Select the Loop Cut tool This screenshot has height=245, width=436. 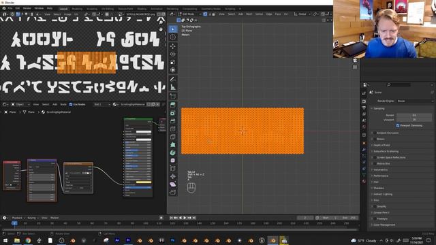[x=172, y=129]
